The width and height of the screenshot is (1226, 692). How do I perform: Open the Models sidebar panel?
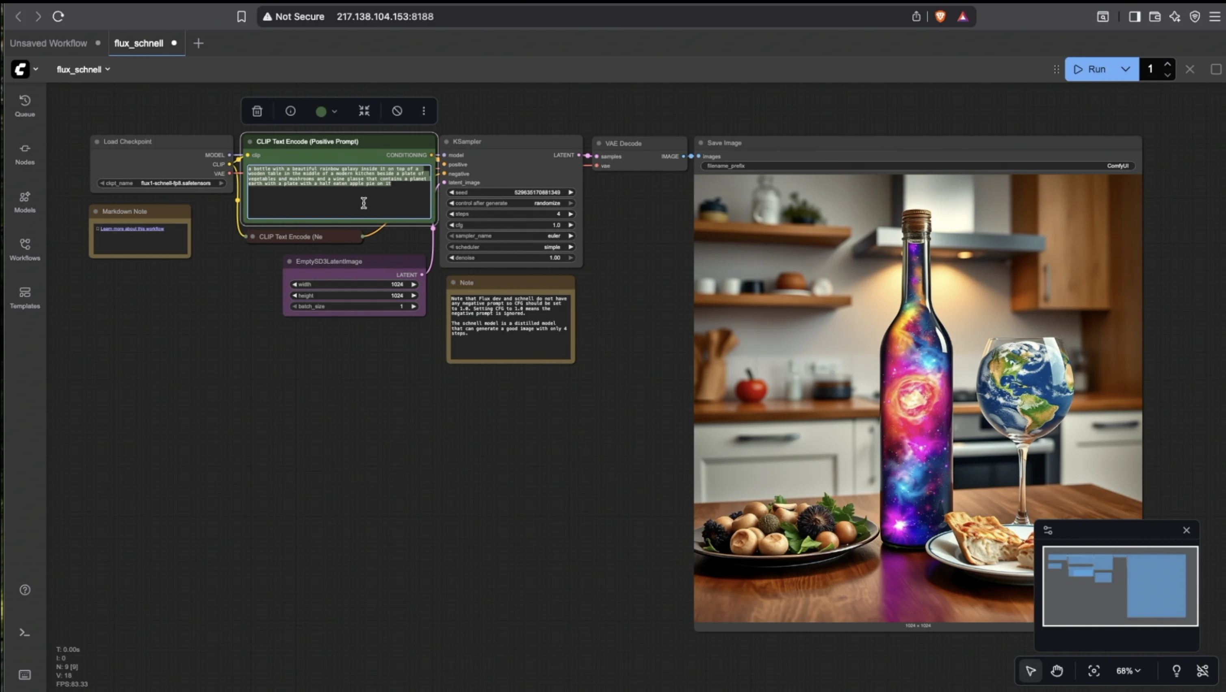coord(25,202)
